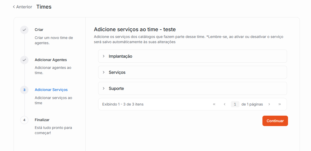Click the checkmark icon for Criar step
This screenshot has height=151, width=311.
click(24, 30)
